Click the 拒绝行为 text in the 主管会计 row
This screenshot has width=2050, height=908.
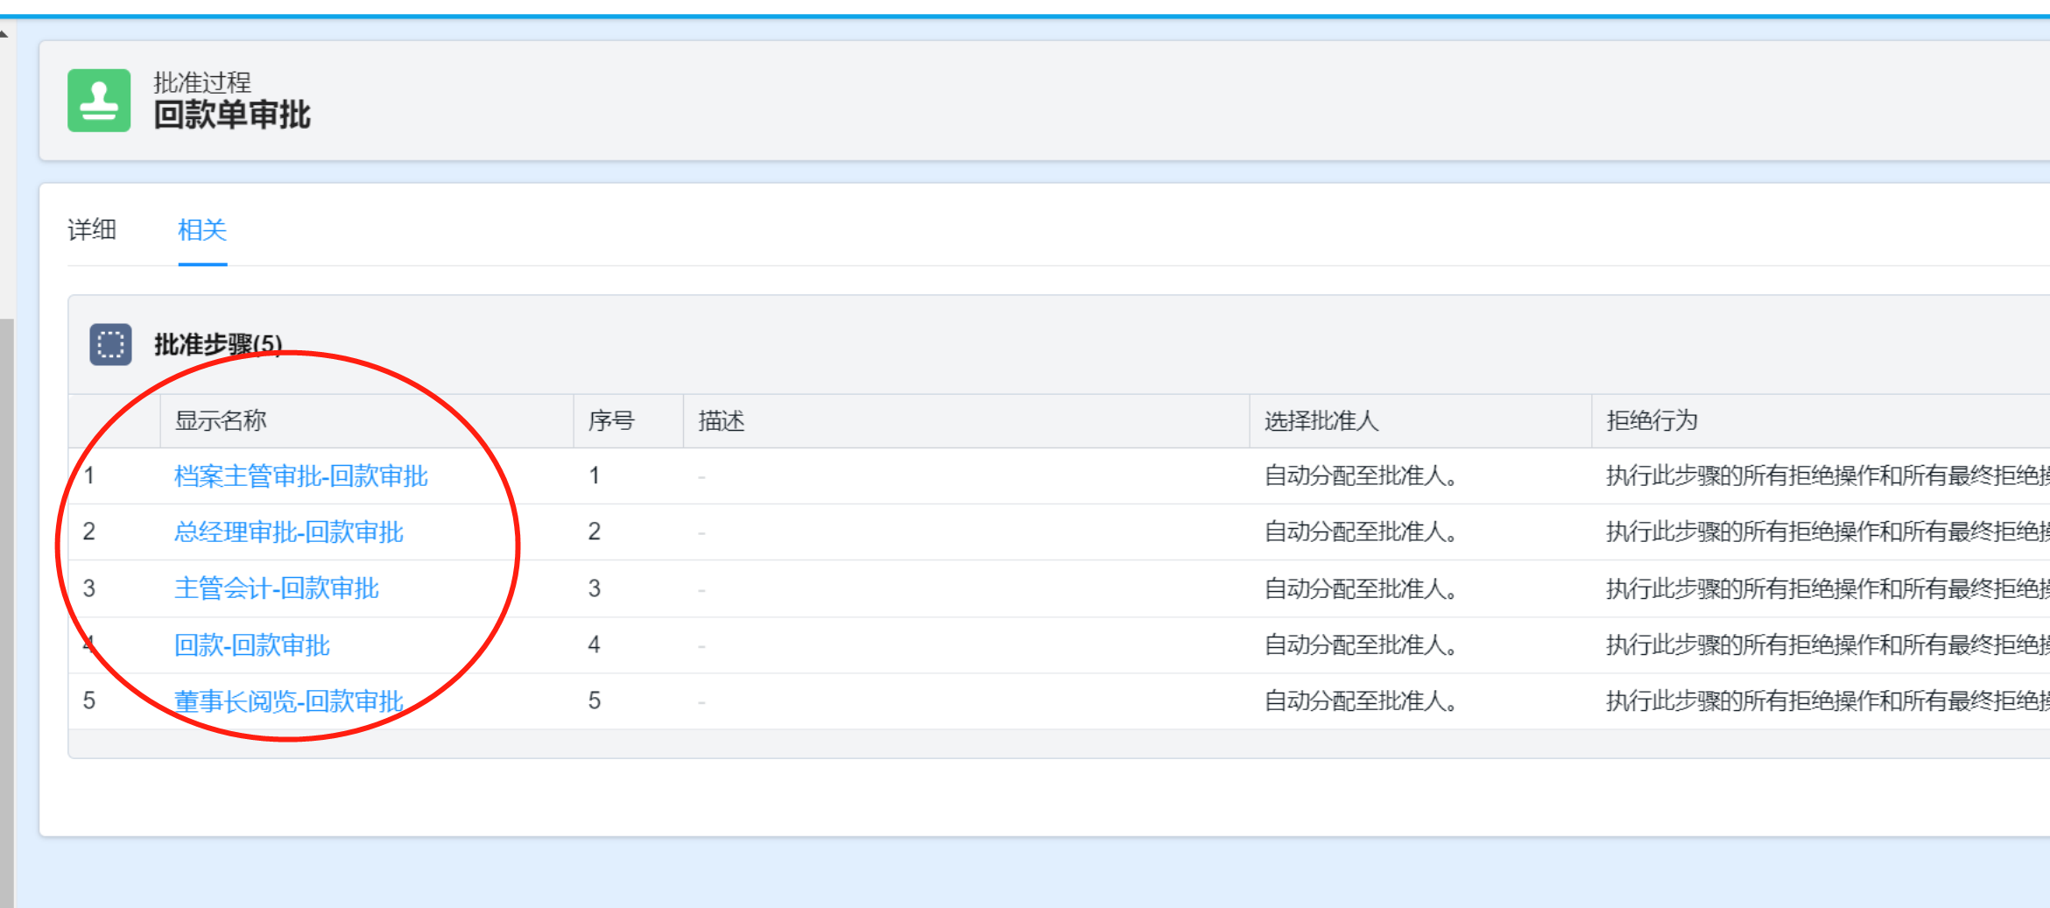click(1828, 588)
